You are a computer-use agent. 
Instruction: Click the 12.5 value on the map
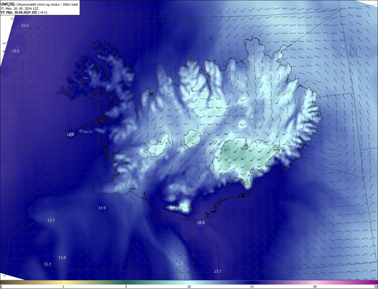(179, 264)
